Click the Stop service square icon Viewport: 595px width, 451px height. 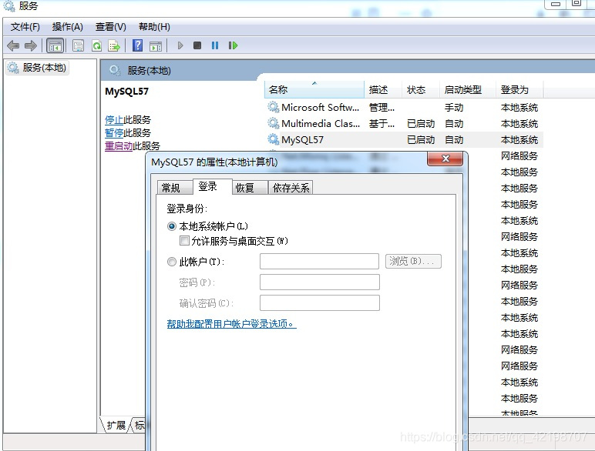click(x=197, y=45)
